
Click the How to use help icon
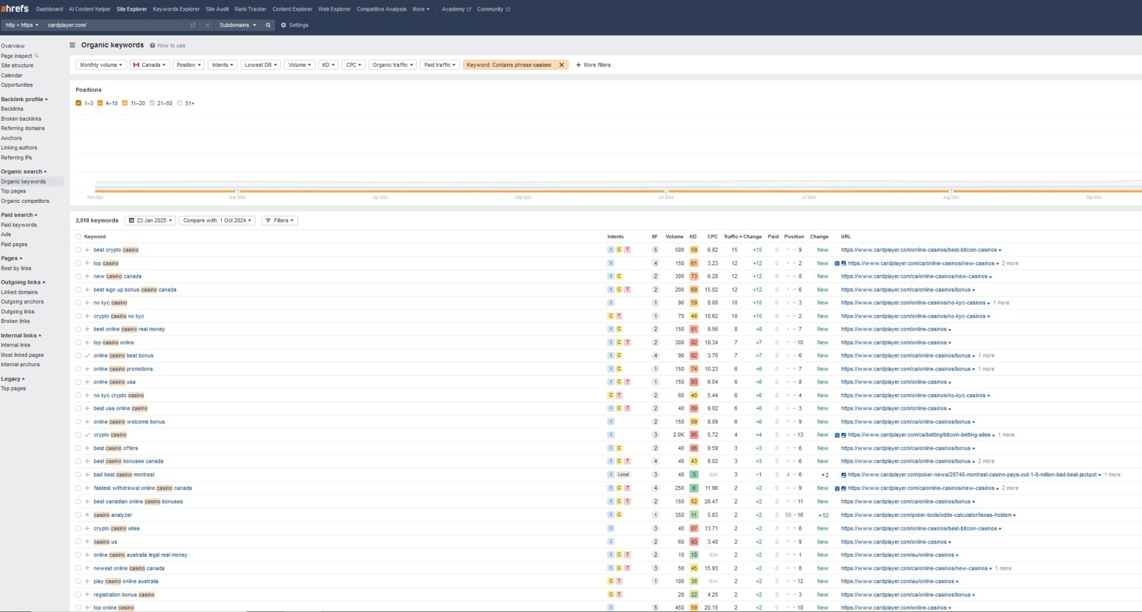152,45
